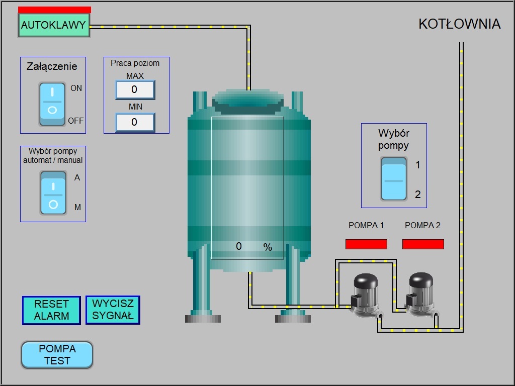Start the POMPA TEST button
This screenshot has height=386, width=515.
(57, 355)
